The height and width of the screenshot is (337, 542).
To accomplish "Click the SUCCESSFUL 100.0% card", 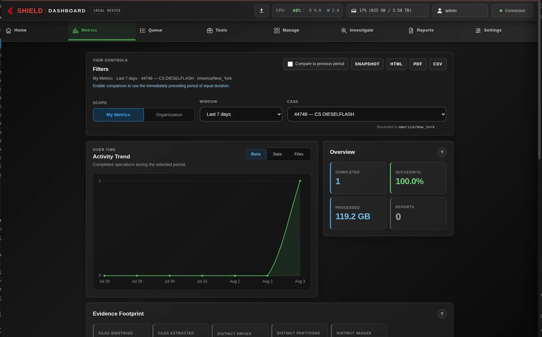I will [x=418, y=178].
